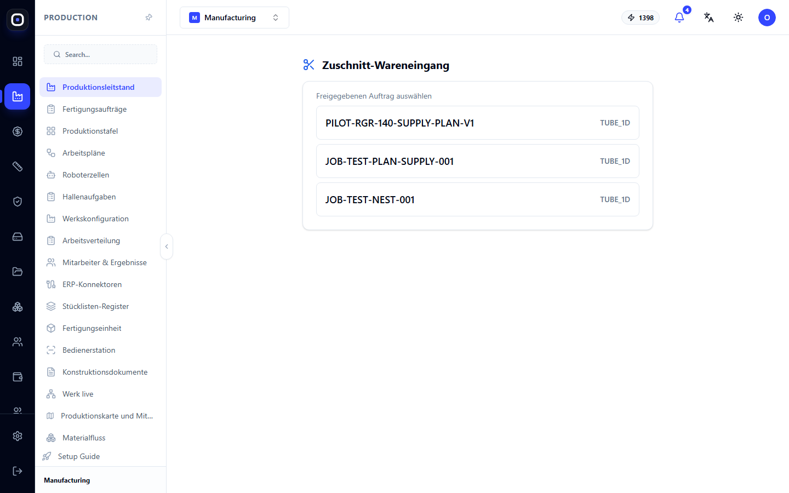
Task: Collapse the sidebar with the chevron handle
Action: tap(167, 246)
